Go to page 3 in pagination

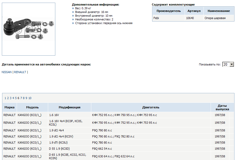click(x=11, y=98)
